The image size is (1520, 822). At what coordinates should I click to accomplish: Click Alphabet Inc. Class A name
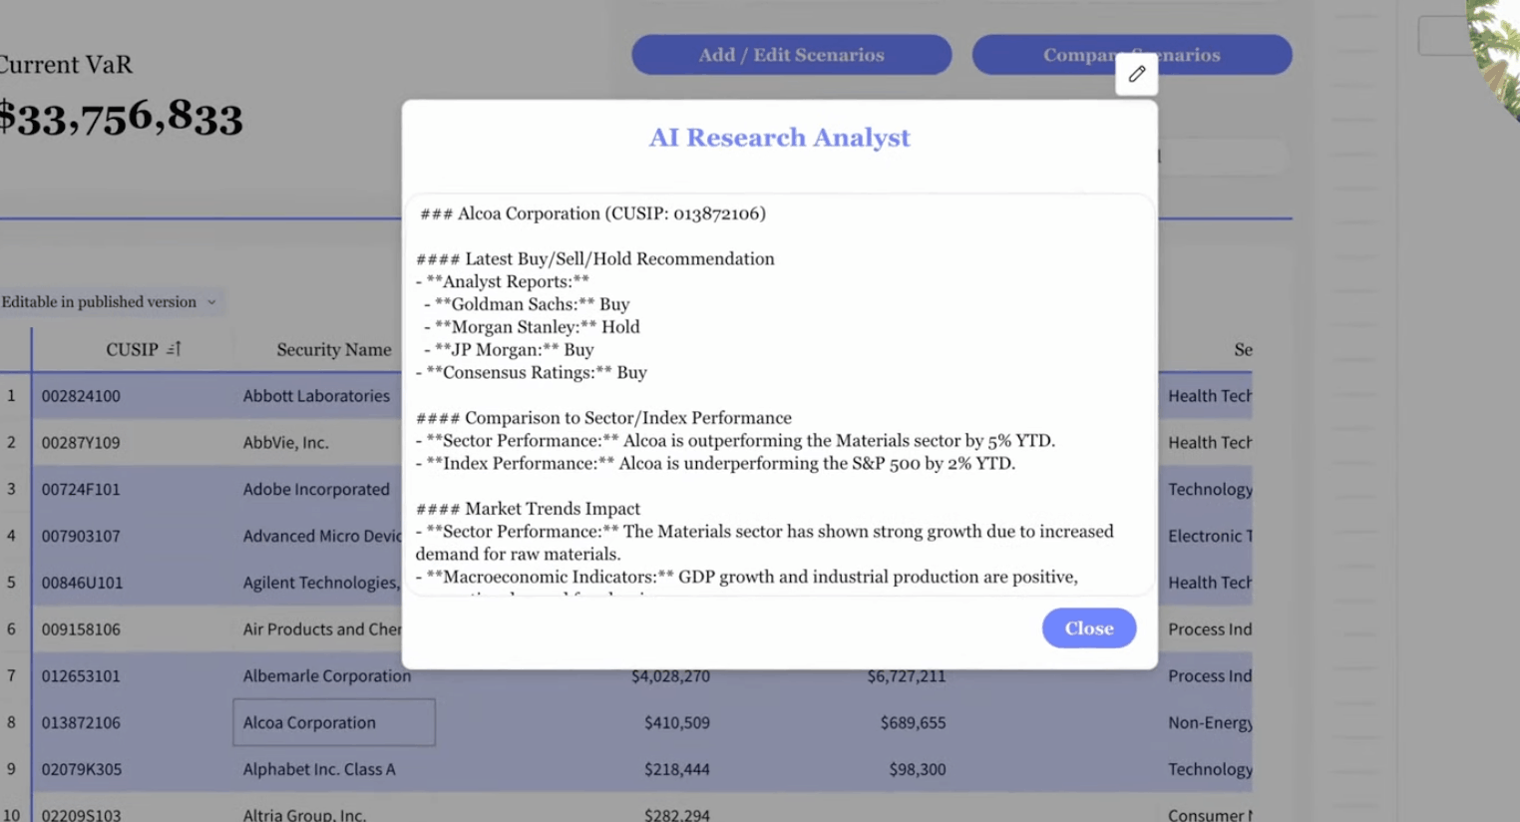319,769
